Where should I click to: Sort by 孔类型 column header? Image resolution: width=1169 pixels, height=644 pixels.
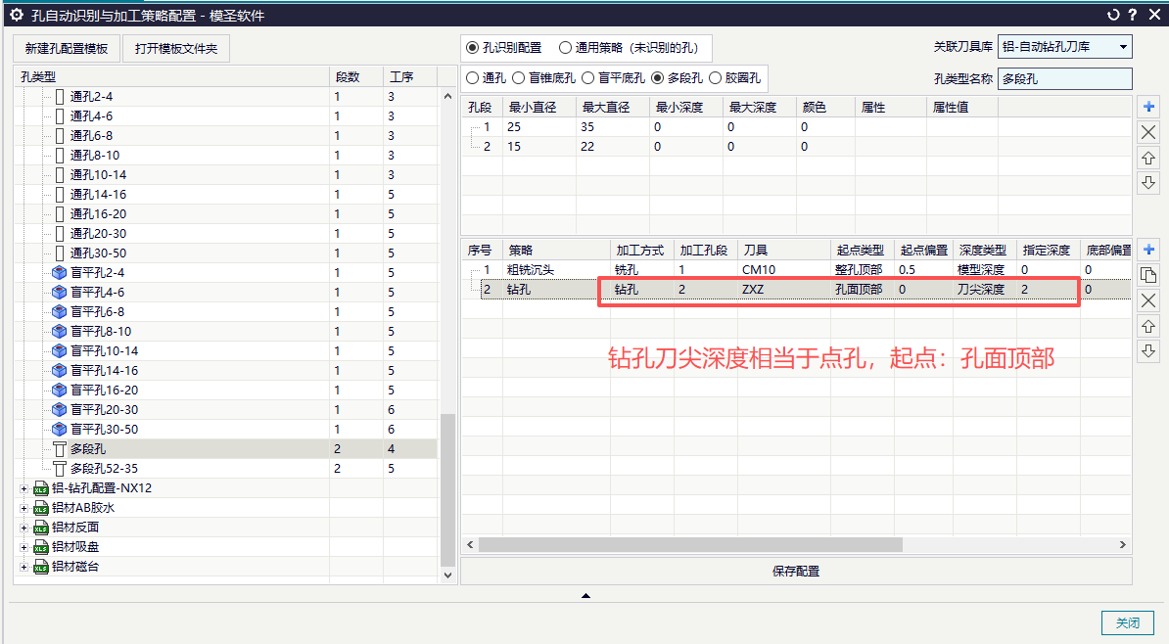[171, 76]
